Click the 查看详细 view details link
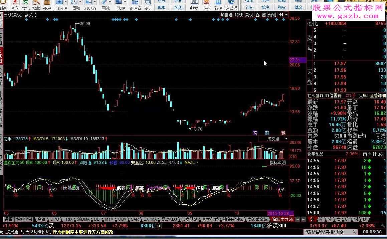The height and width of the screenshot is (239, 387). (378, 95)
